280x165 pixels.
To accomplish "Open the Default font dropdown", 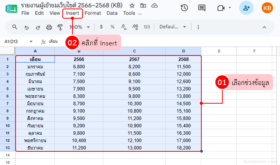I will [x=173, y=27].
